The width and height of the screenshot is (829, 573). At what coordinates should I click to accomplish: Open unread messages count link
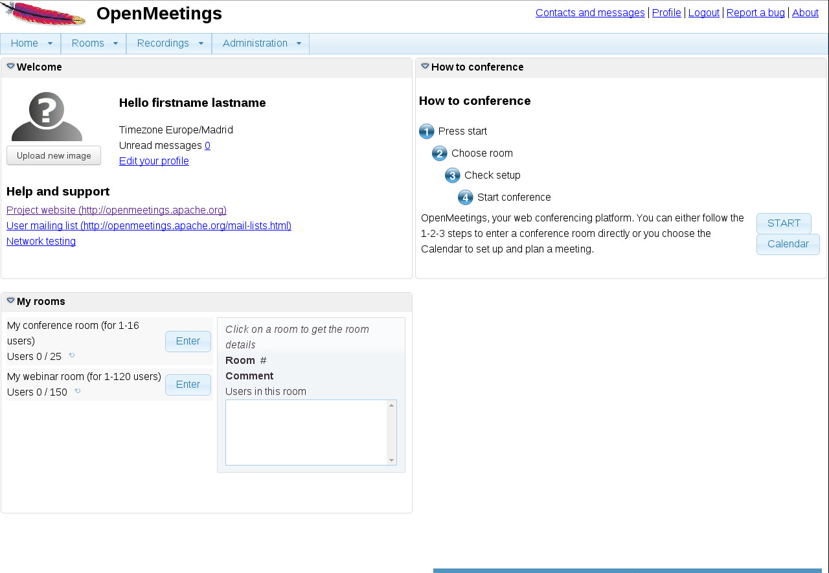click(x=207, y=146)
